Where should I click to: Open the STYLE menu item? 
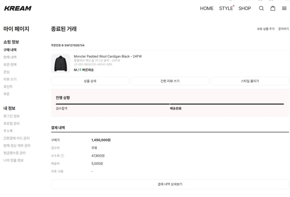[225, 8]
